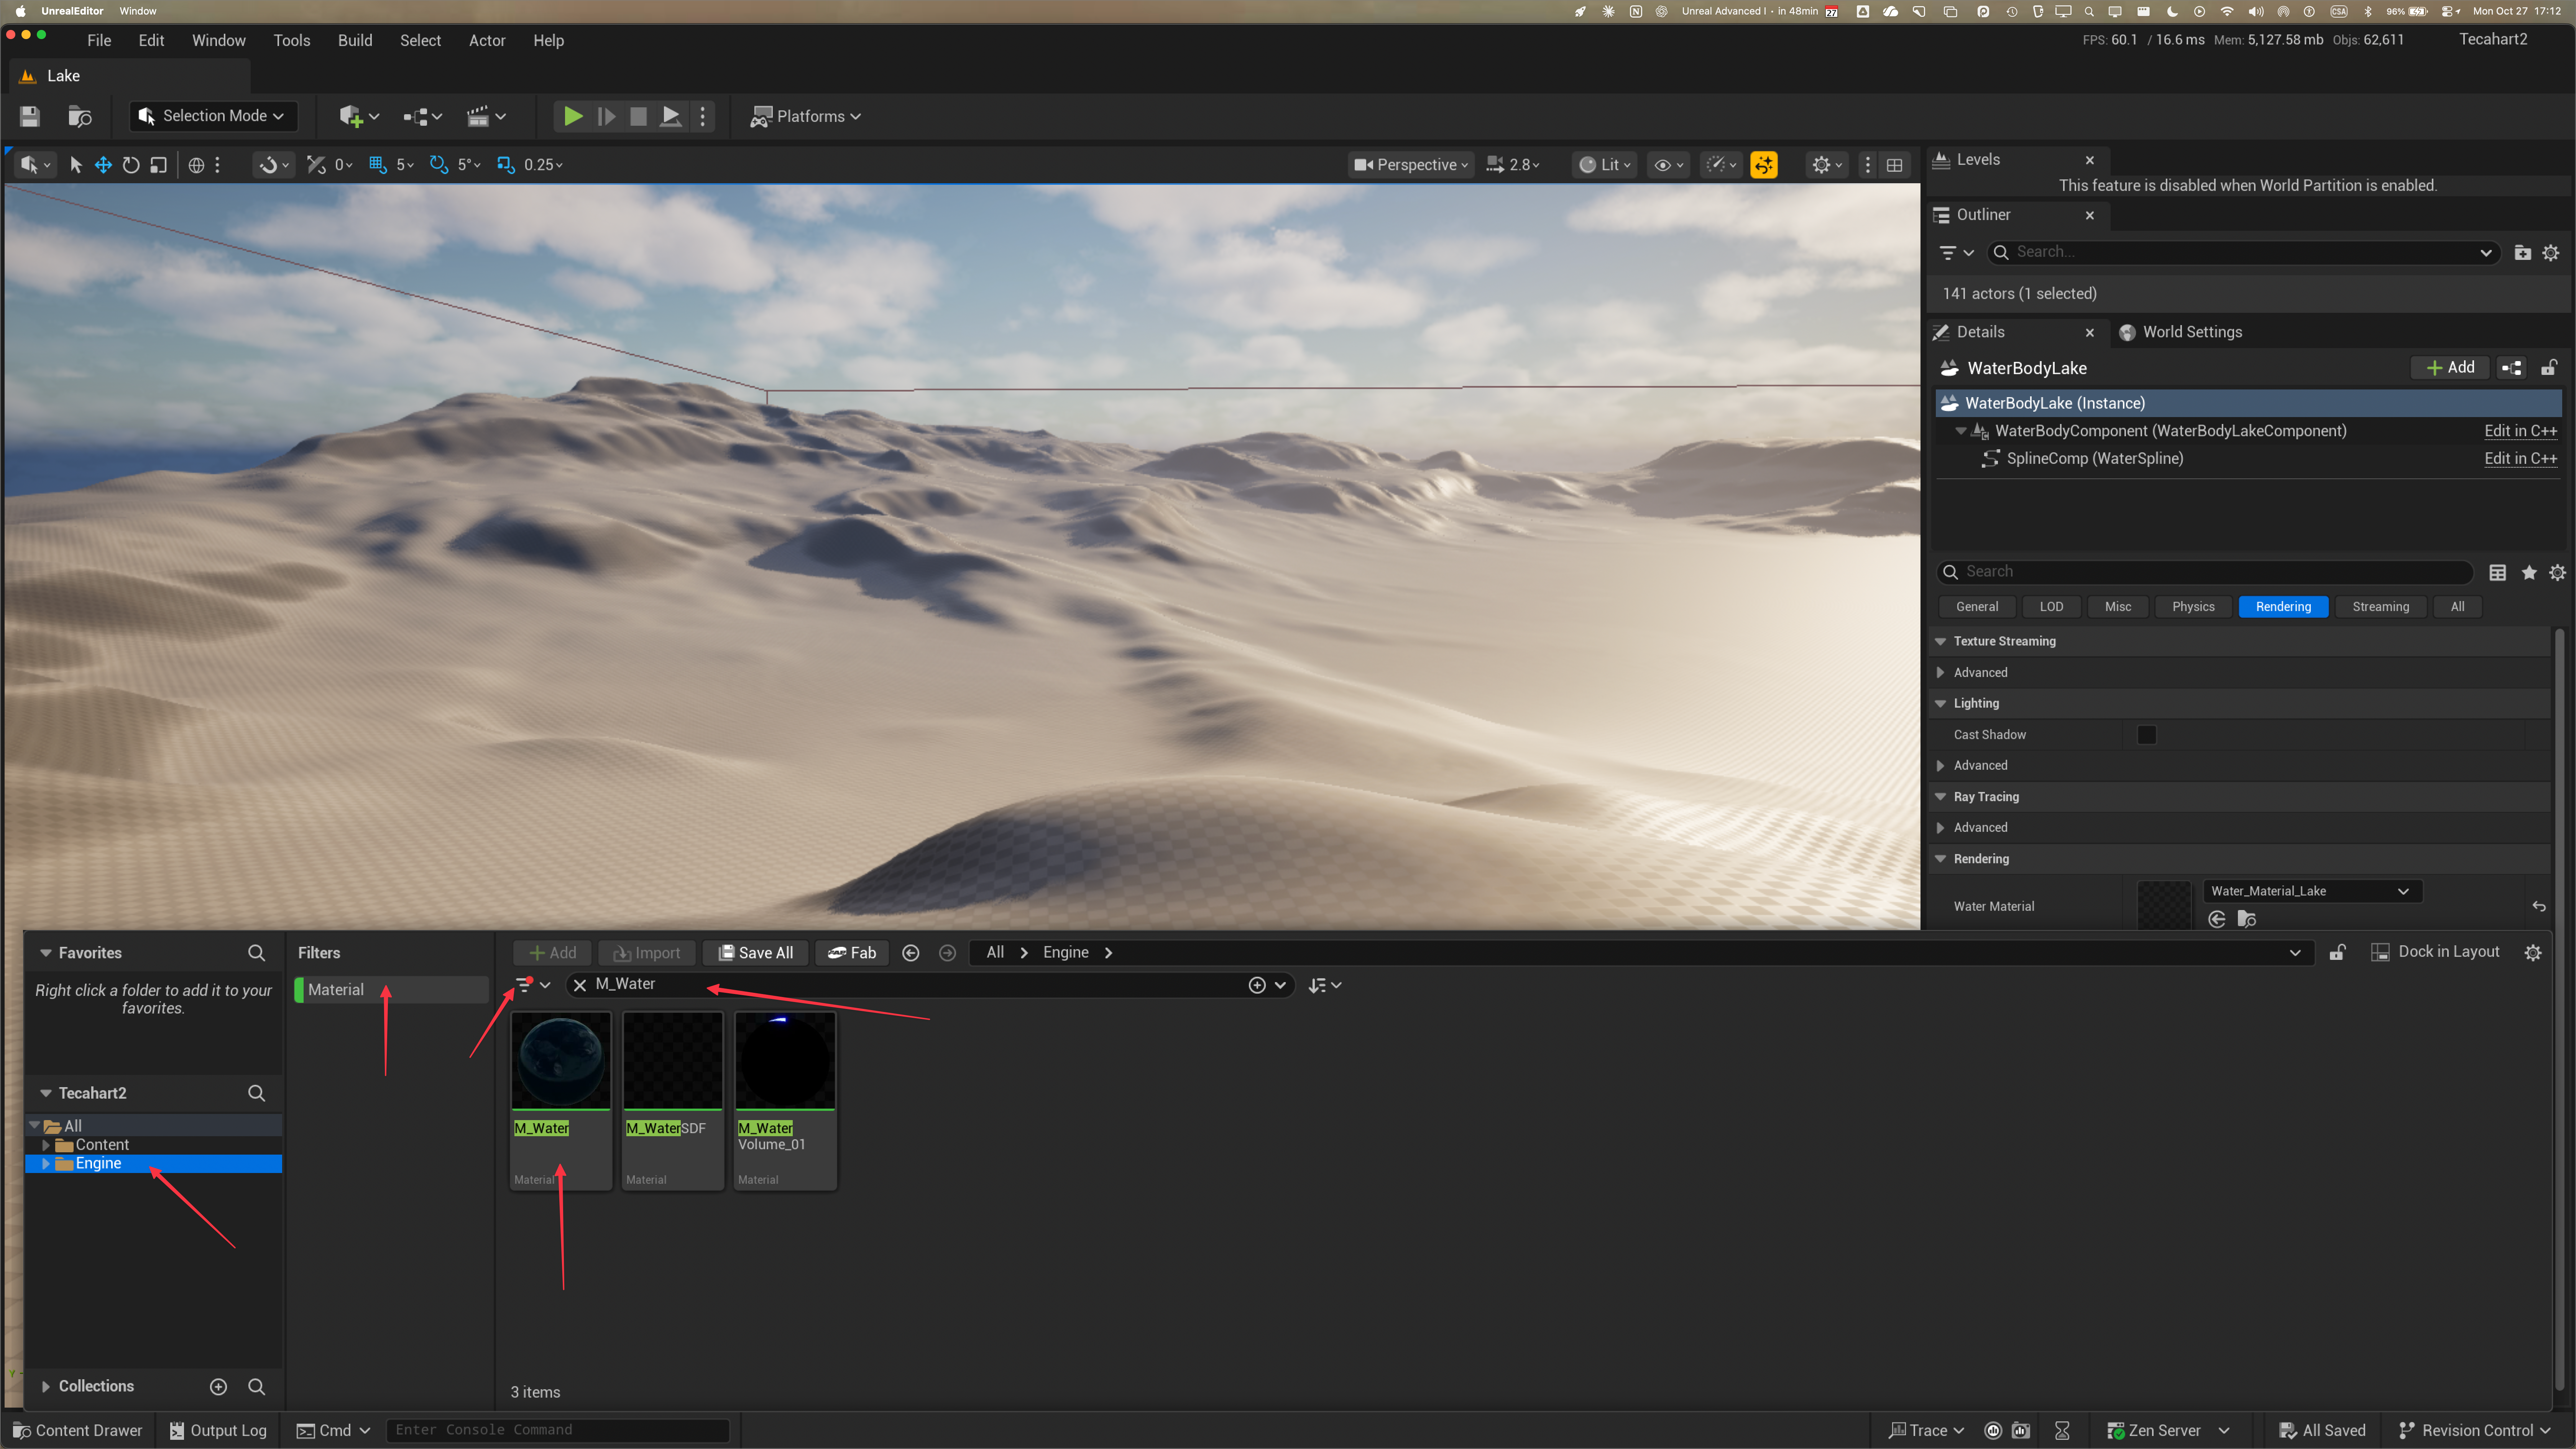Select the Physics filter tab
2576x1449 pixels.
[2193, 607]
